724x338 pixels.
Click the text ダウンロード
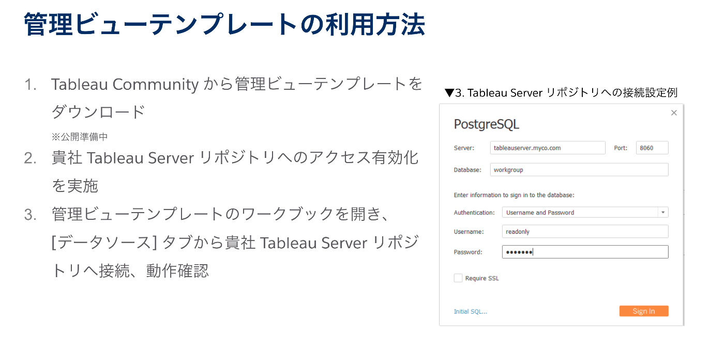[98, 111]
